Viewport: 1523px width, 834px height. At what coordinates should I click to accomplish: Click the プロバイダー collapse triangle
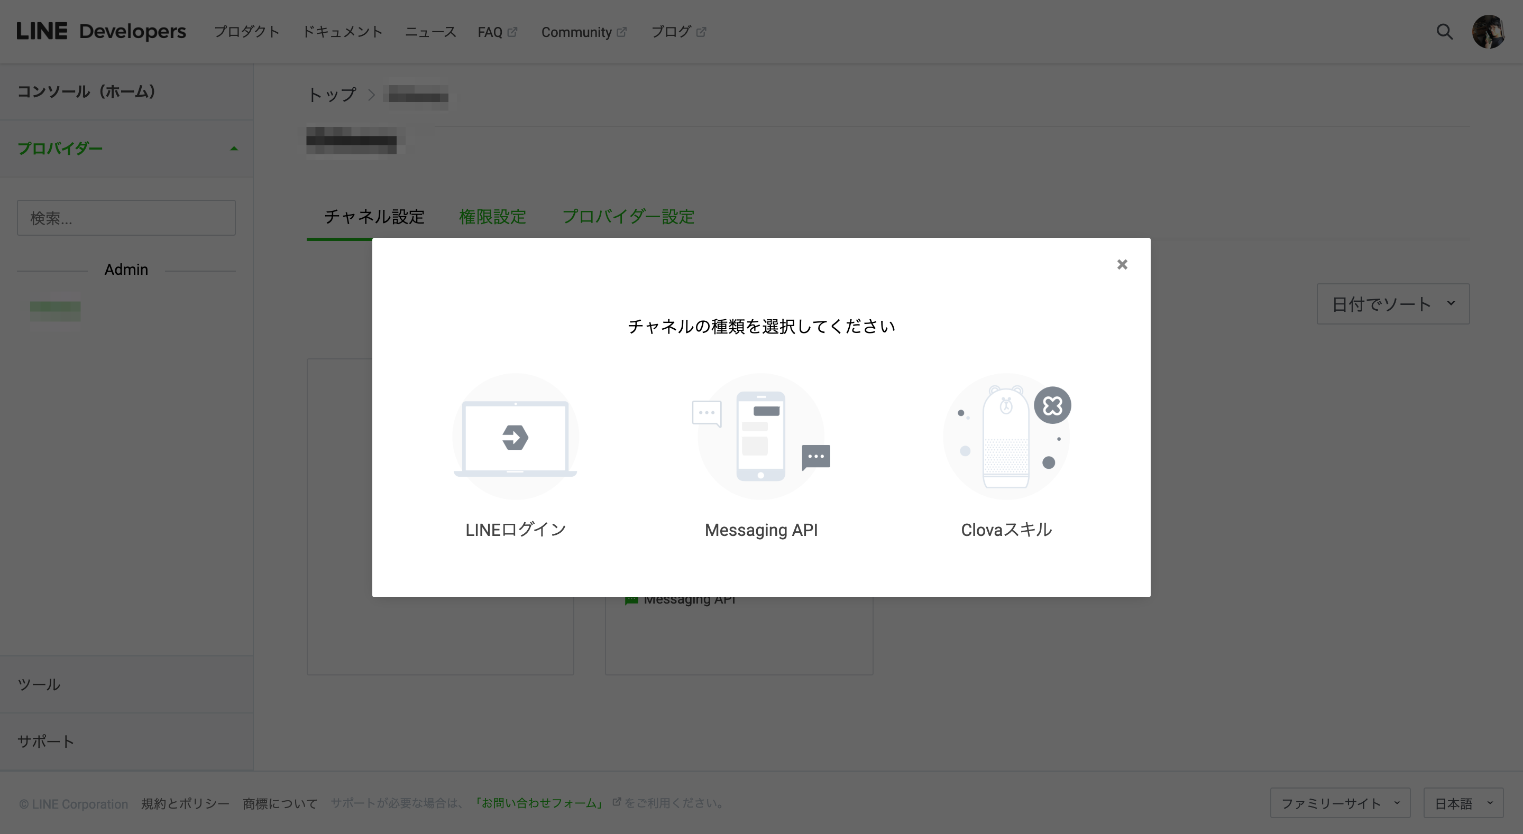pyautogui.click(x=234, y=149)
